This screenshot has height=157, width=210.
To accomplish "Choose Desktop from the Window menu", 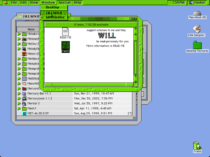I will point(54,7).
